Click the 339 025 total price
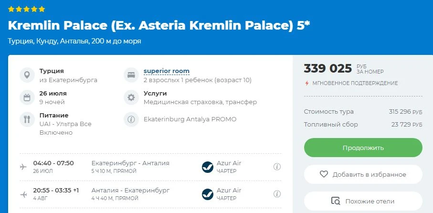 point(327,69)
